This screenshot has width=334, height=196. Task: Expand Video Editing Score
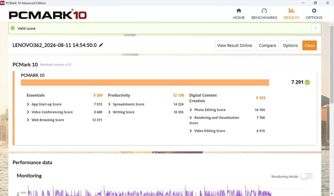tap(190, 131)
